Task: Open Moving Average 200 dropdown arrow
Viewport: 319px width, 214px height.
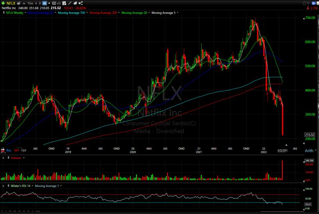Action: pos(119,13)
